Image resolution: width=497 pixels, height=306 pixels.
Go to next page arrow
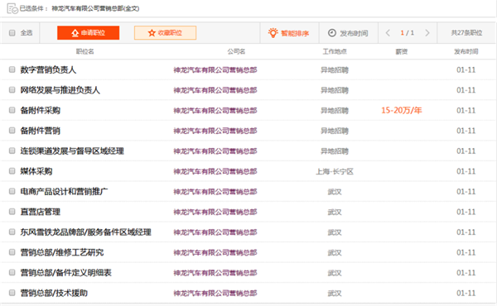427,33
